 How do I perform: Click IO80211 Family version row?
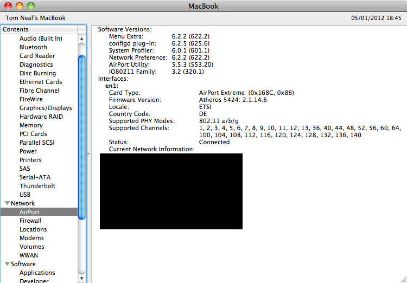tap(156, 72)
